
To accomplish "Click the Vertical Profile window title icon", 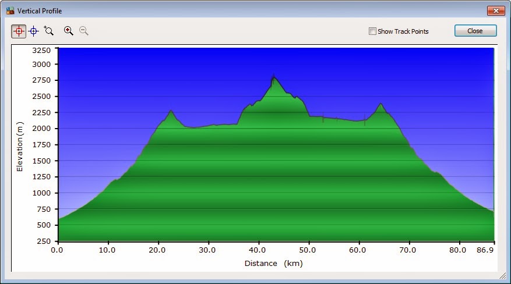I will coord(10,10).
